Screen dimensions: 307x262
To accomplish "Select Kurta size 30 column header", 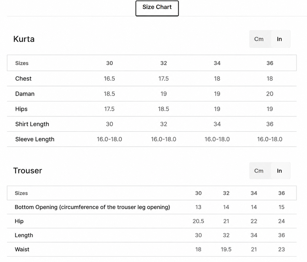I will (x=109, y=63).
